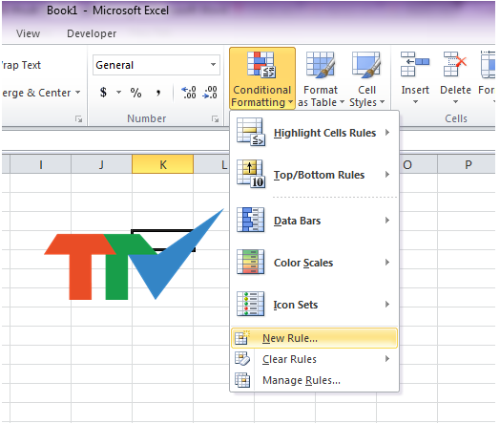Click the Wrap Text button
The height and width of the screenshot is (424, 500).
(21, 65)
